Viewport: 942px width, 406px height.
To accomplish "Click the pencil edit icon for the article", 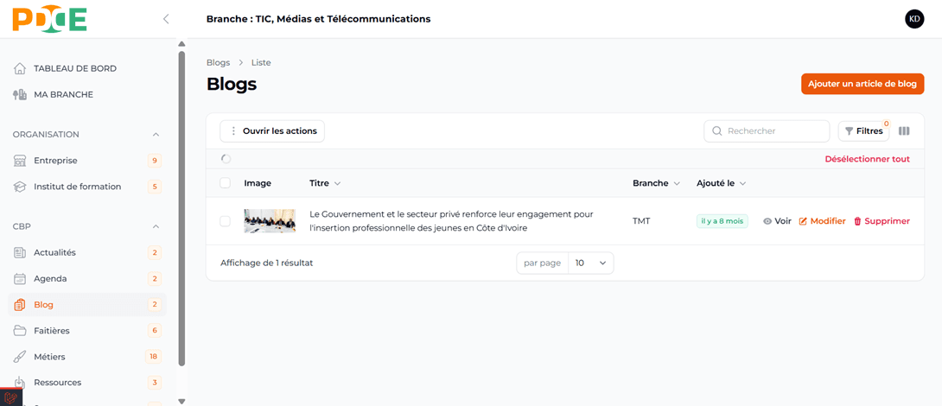I will pos(803,221).
